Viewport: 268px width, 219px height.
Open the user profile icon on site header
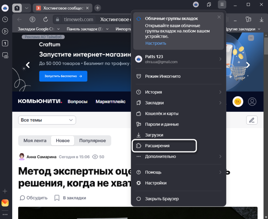coord(252,102)
